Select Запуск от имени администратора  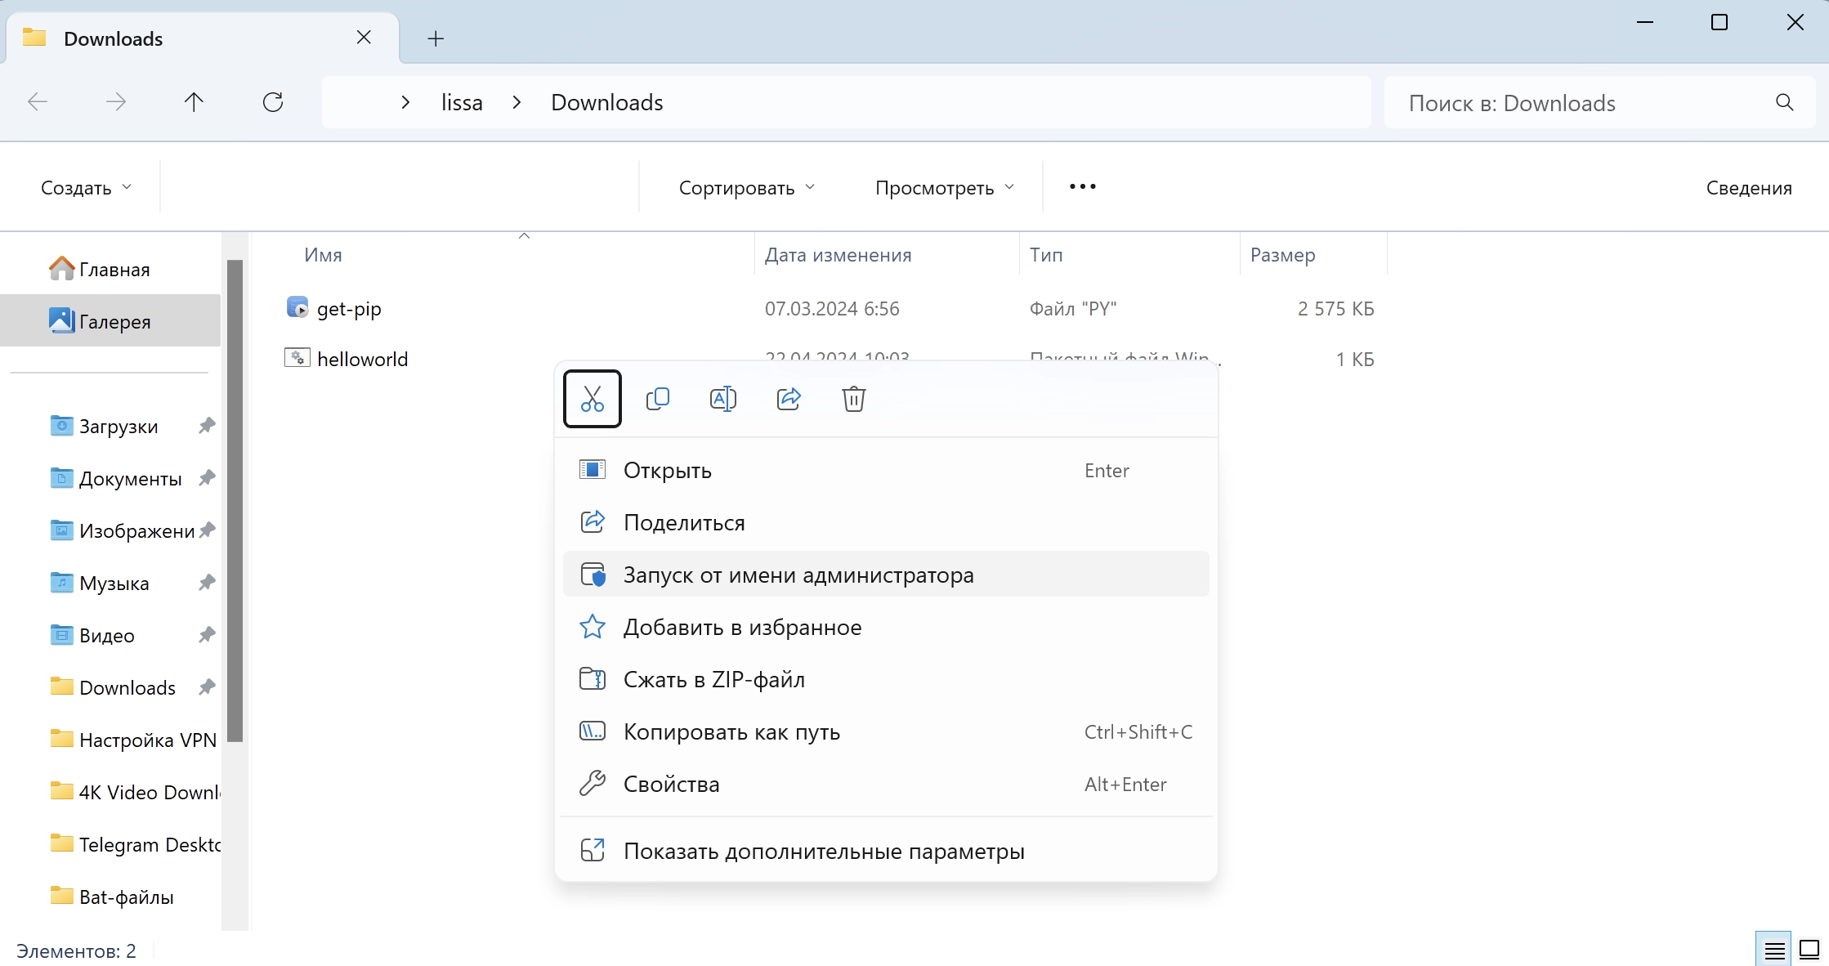[798, 575]
